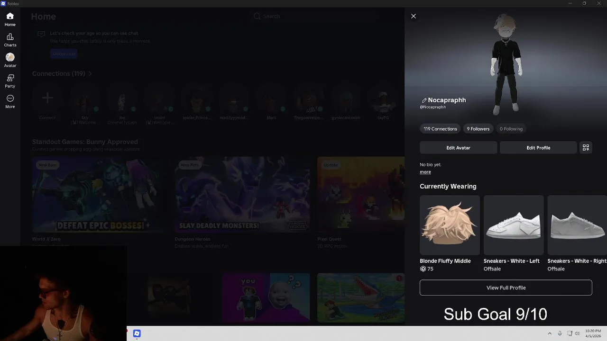The image size is (607, 341).
Task: Click the plus Connect icon
Action: (x=47, y=99)
